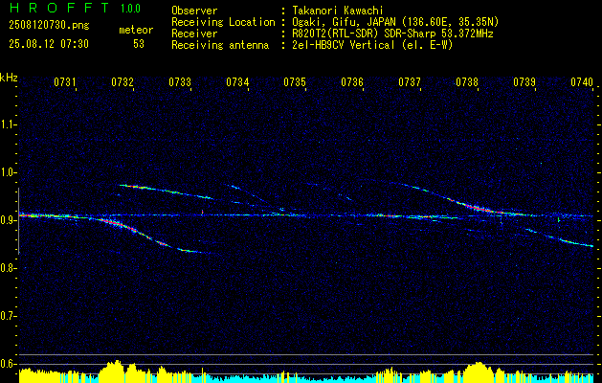Click the 0735 time marker
The width and height of the screenshot is (602, 383).
tap(295, 81)
